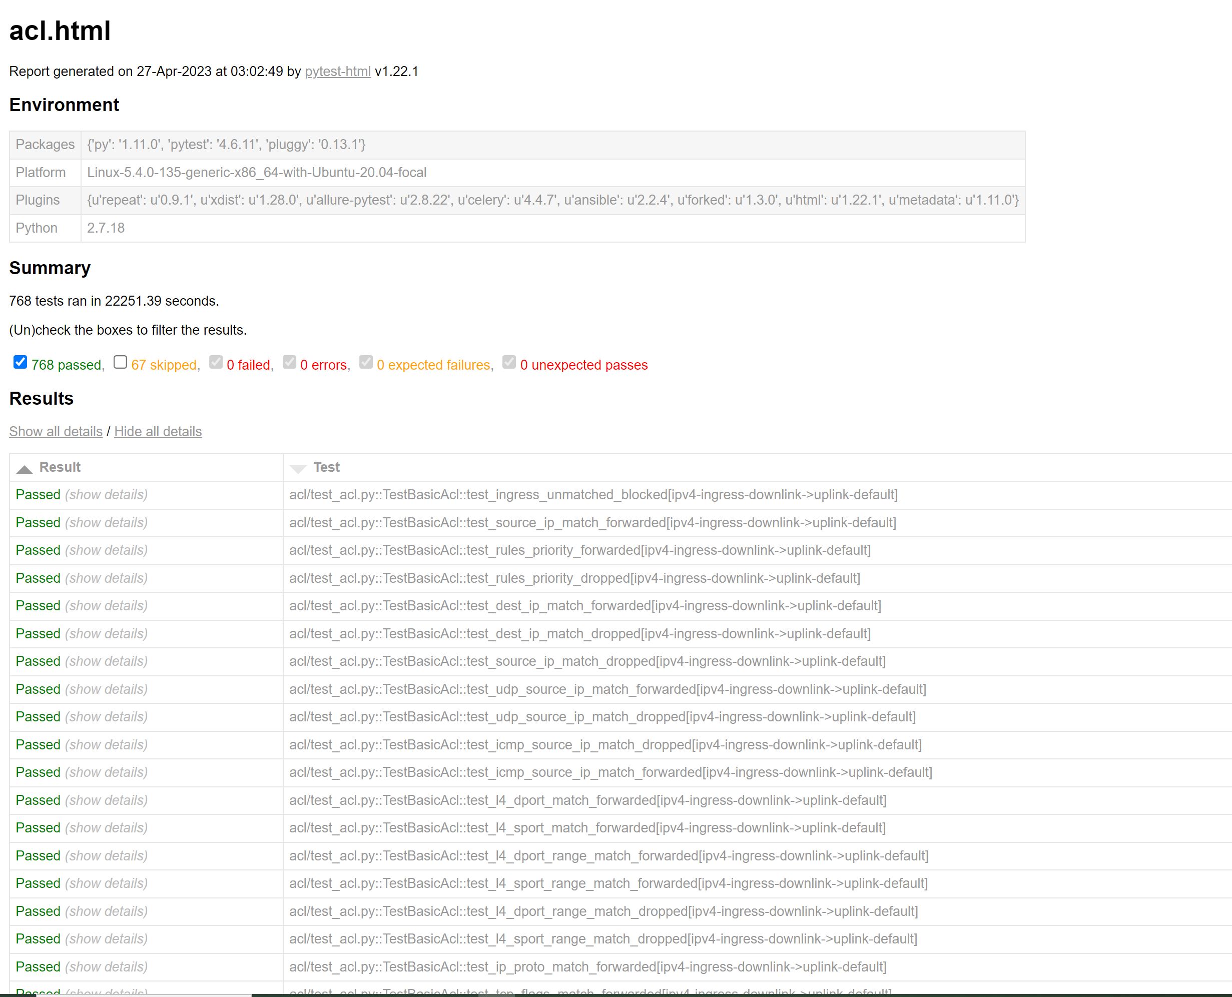The image size is (1232, 997).
Task: Expand details for test_udp_source_ip_match_forwarded row
Action: point(106,689)
